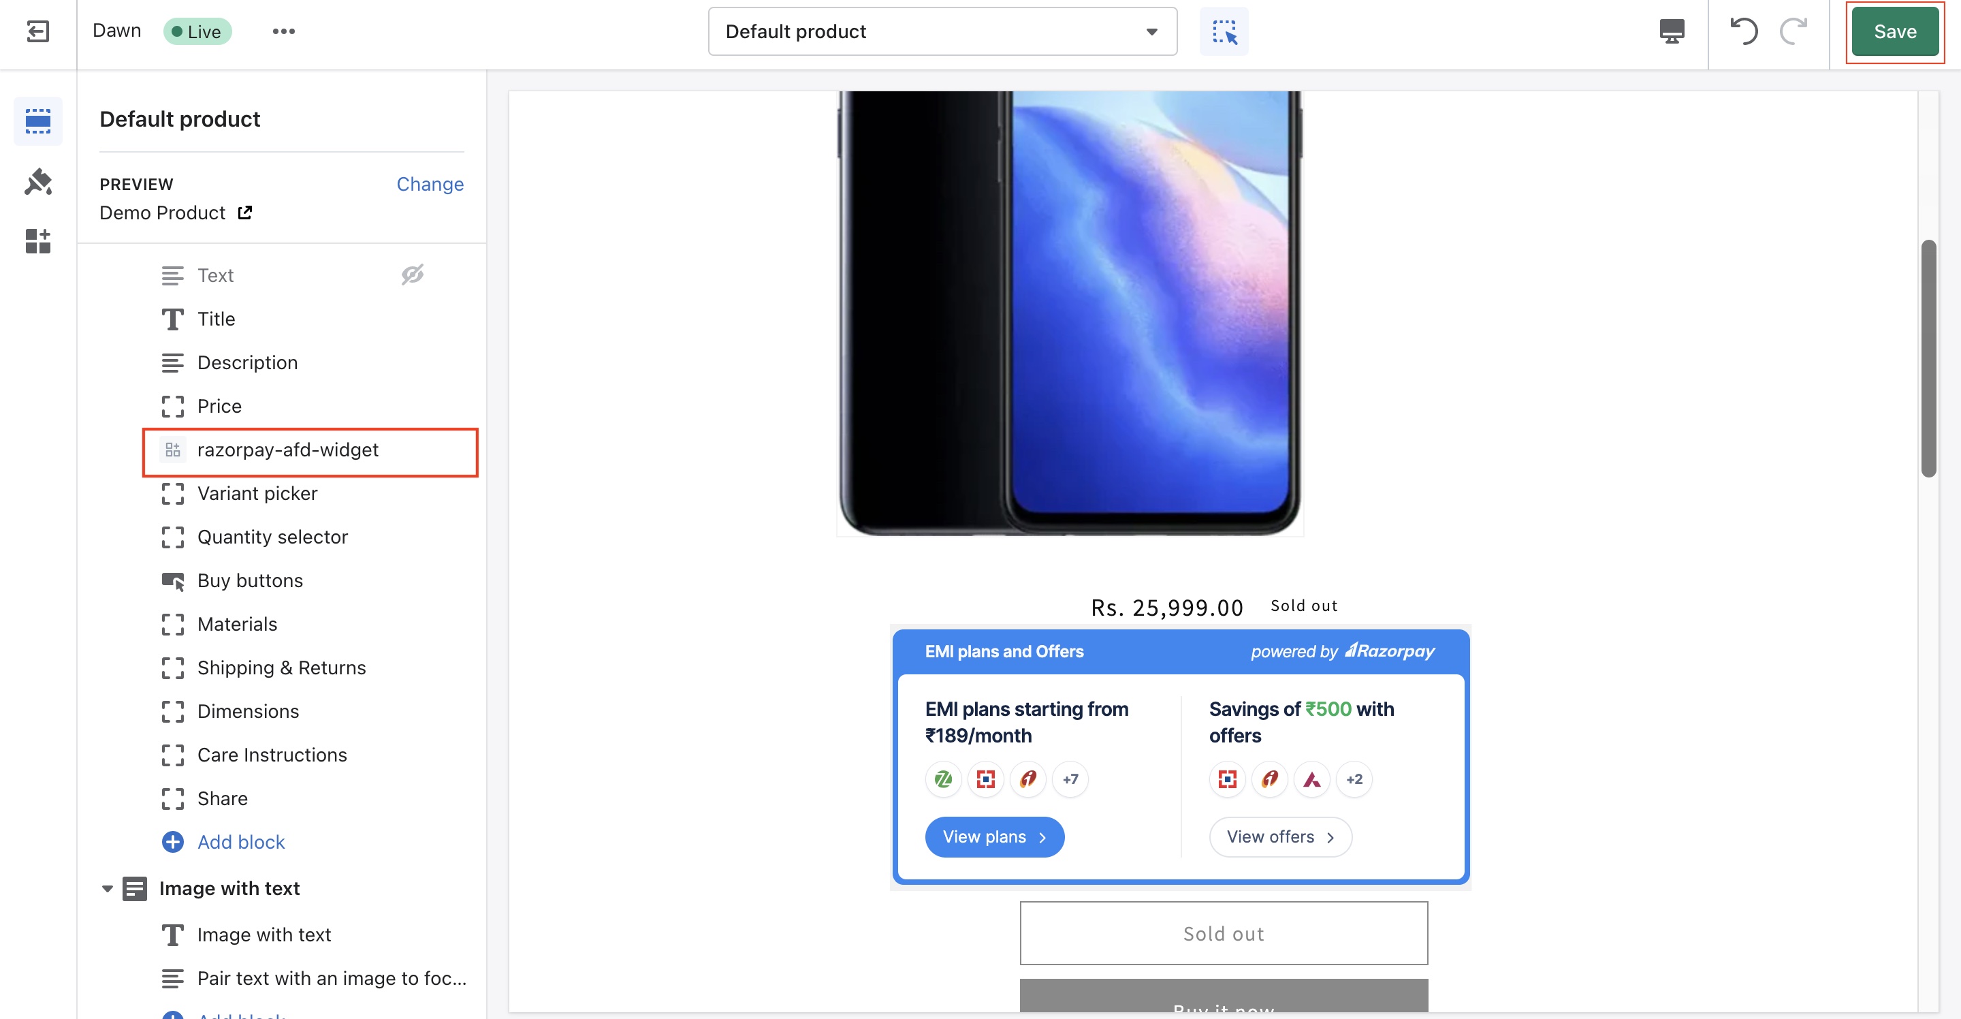
Task: Click Change preview product link
Action: (x=429, y=183)
